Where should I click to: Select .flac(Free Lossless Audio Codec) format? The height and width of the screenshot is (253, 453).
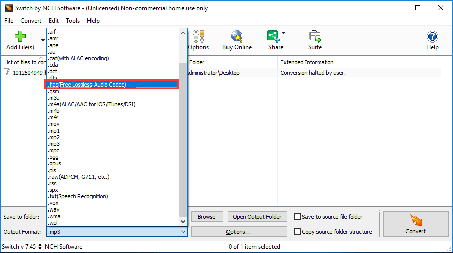coord(113,85)
